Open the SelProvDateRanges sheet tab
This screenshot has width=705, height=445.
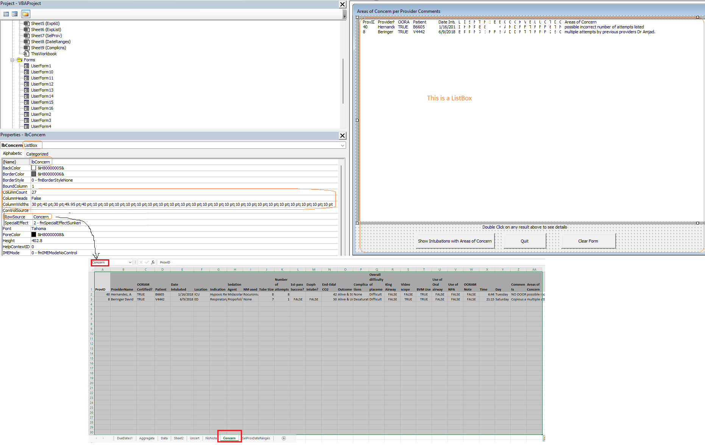click(x=256, y=438)
